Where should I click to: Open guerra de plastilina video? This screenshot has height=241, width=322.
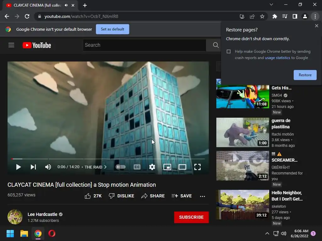pyautogui.click(x=243, y=132)
